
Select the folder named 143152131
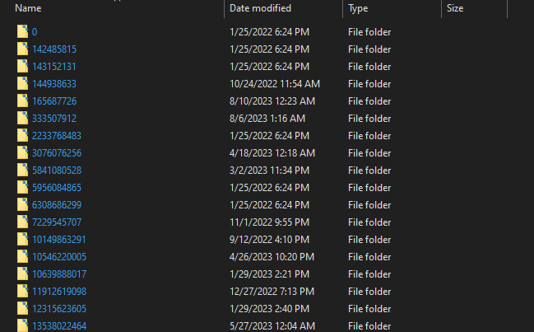pos(54,67)
